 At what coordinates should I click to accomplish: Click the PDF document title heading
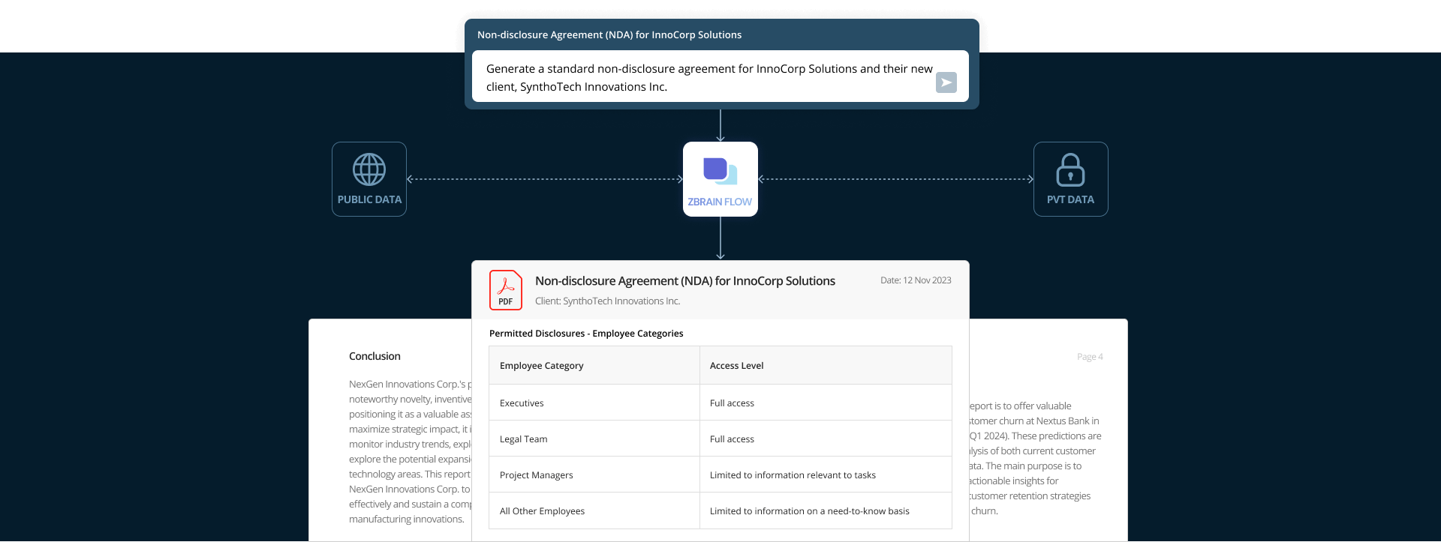coord(685,281)
